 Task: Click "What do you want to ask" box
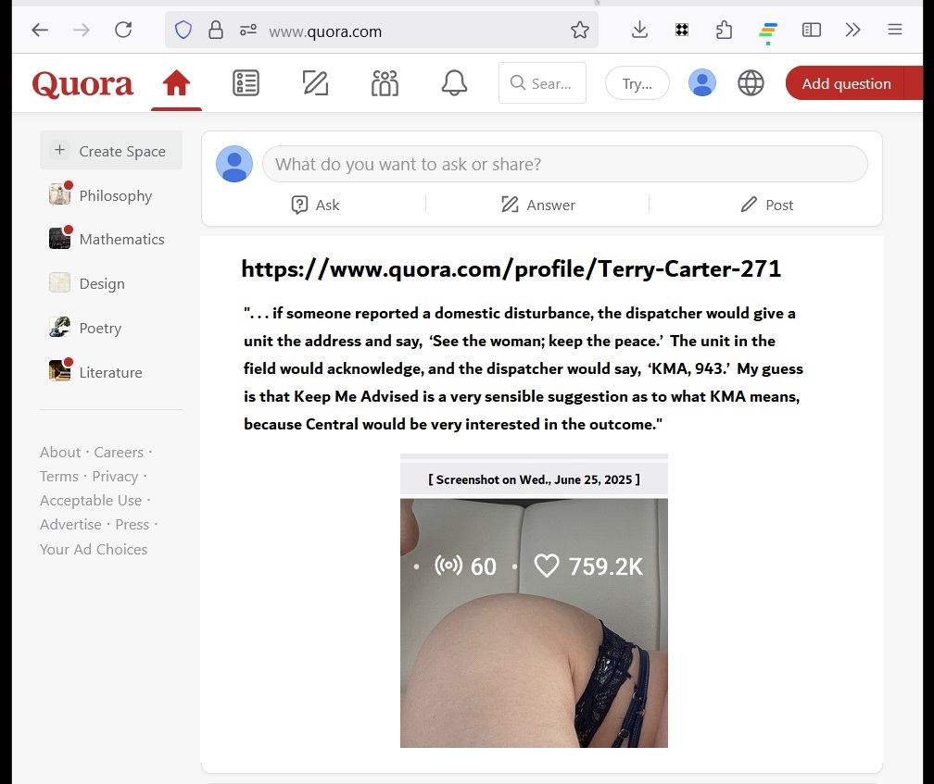coord(565,165)
